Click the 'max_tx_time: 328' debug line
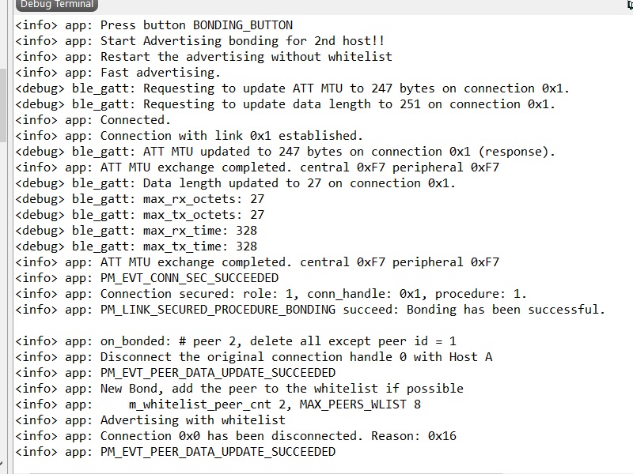Image resolution: width=633 pixels, height=474 pixels. tap(136, 246)
